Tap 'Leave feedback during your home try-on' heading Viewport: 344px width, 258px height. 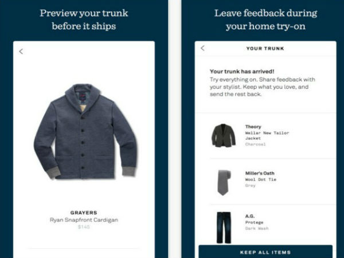pyautogui.click(x=265, y=19)
